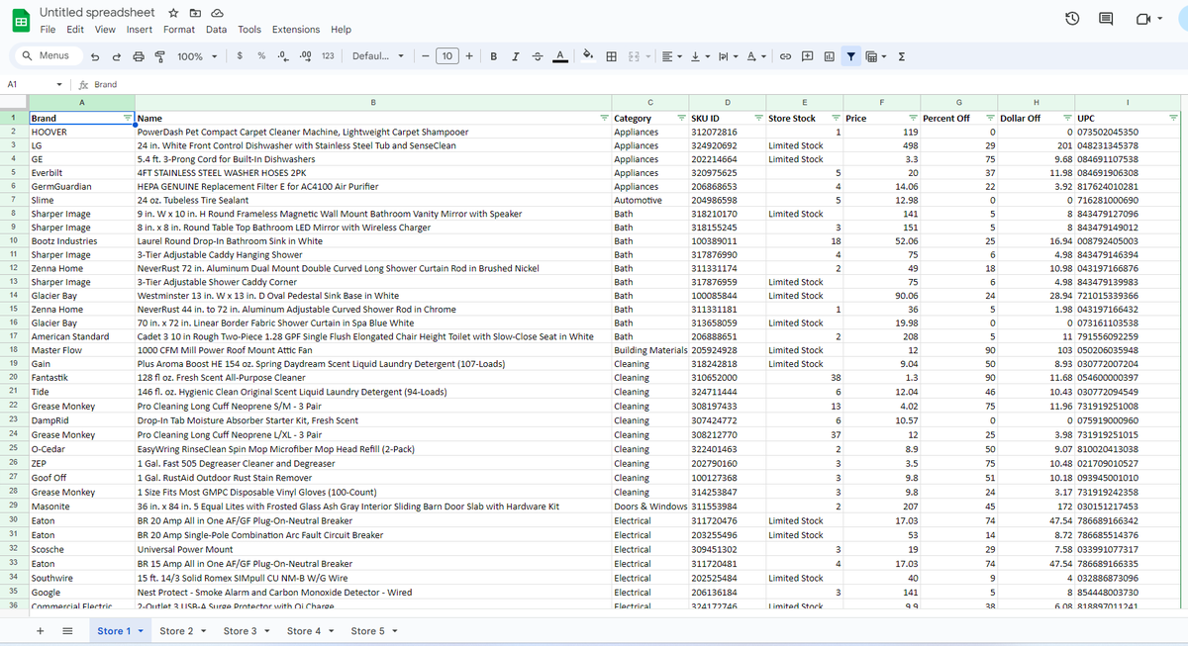
Task: Open the font family dropdown
Action: (378, 56)
